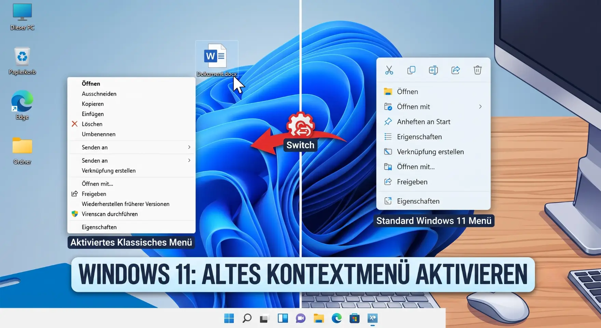Screen dimensions: 601x328
Task: Open Task View from the taskbar
Action: 265,318
